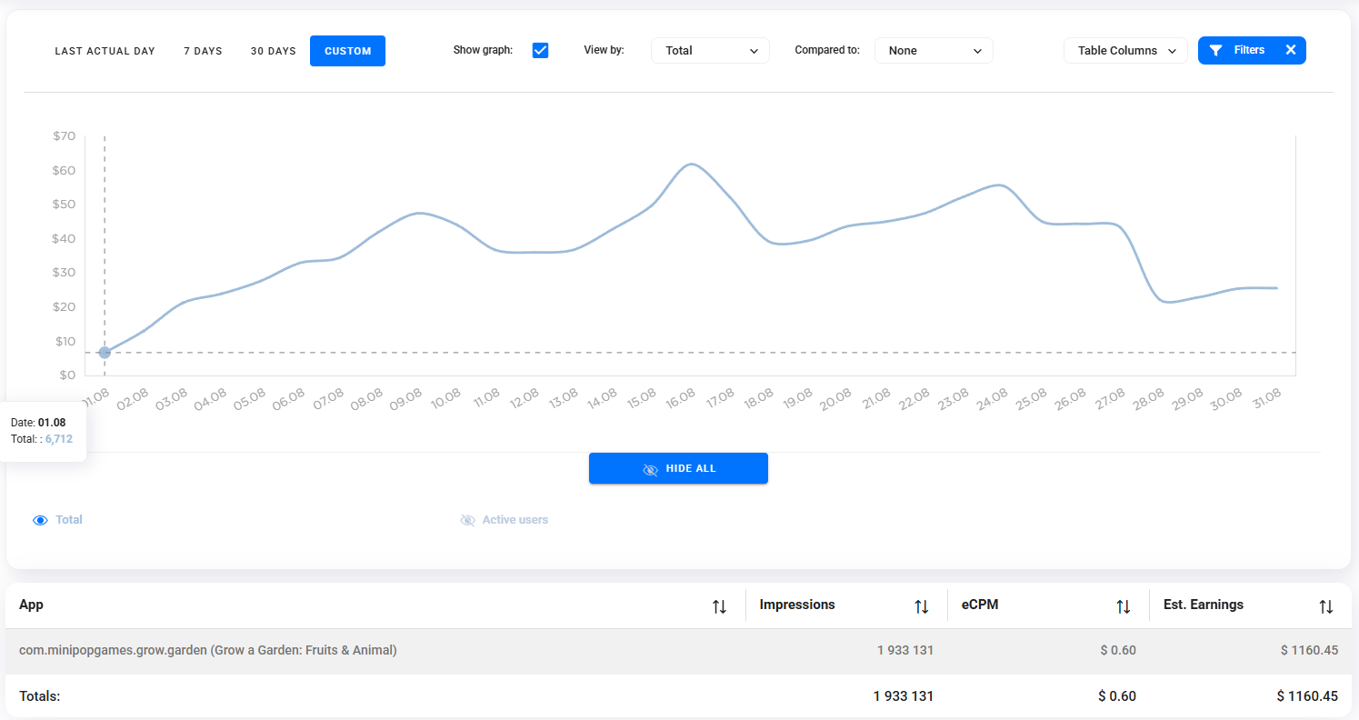Click the 01.08 data point on graph
The height and width of the screenshot is (720, 1359).
pos(105,352)
